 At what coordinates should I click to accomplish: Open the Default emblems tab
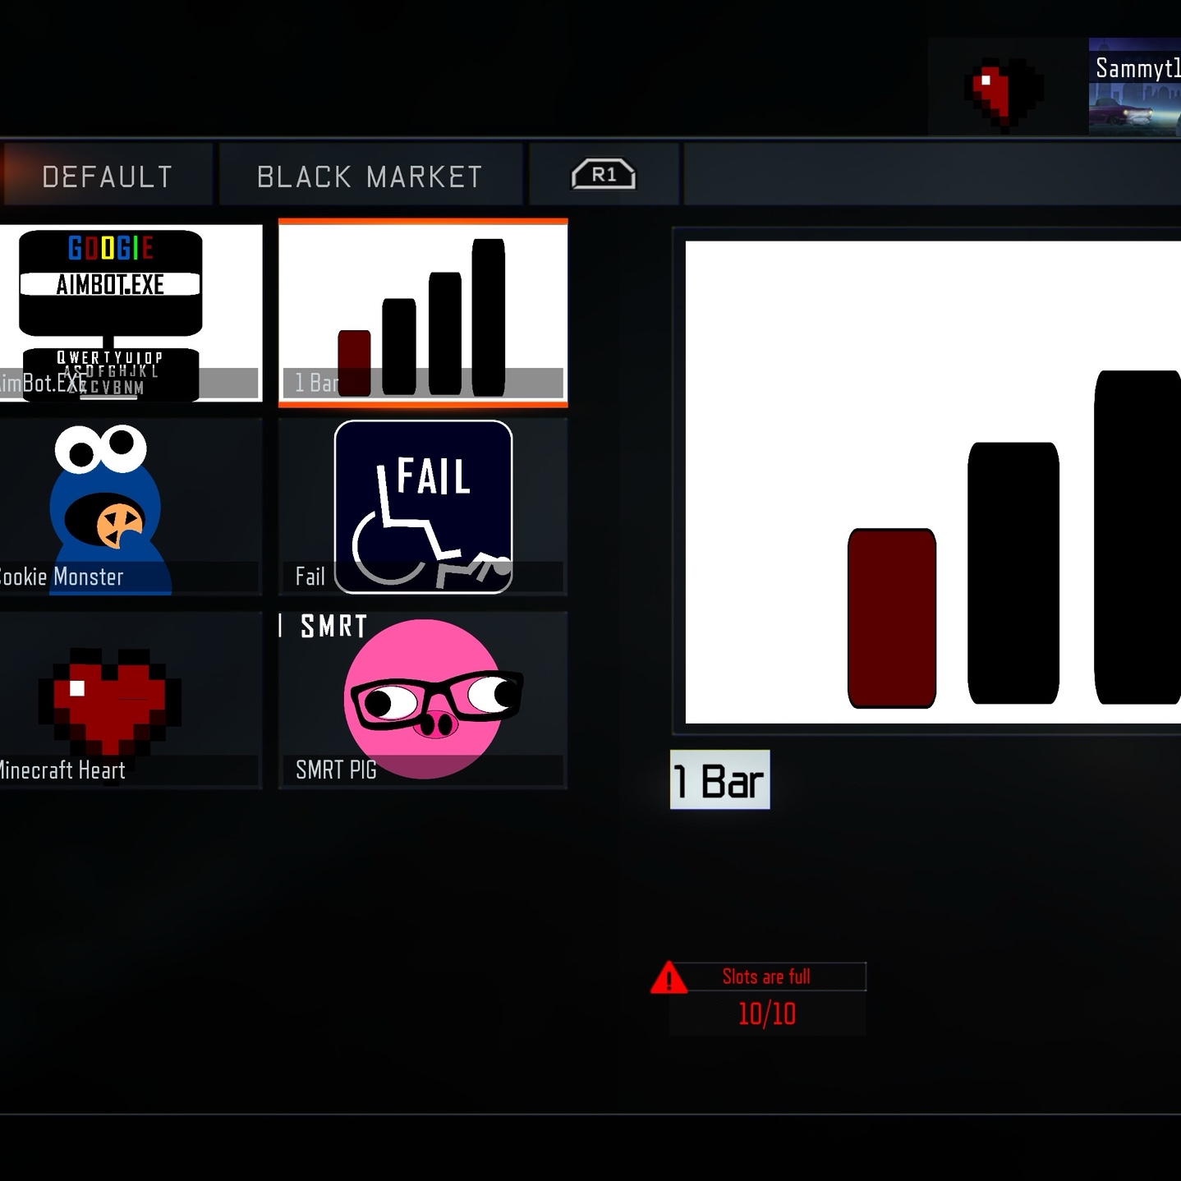(x=107, y=175)
